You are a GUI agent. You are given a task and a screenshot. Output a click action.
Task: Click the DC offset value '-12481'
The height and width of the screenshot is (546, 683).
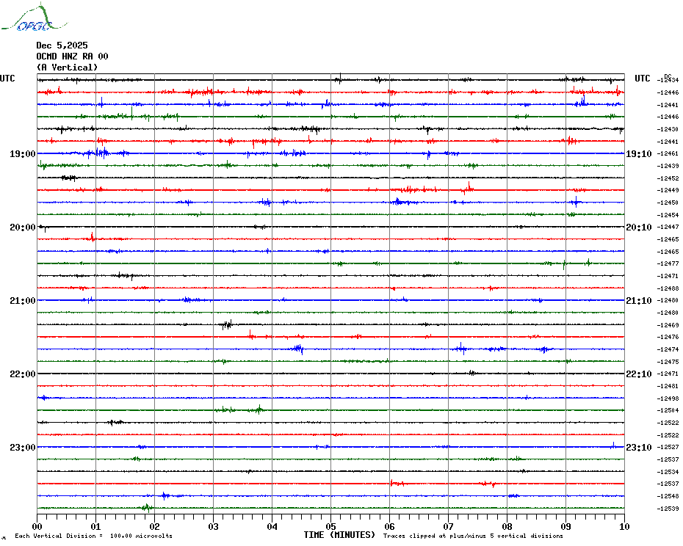click(x=668, y=386)
